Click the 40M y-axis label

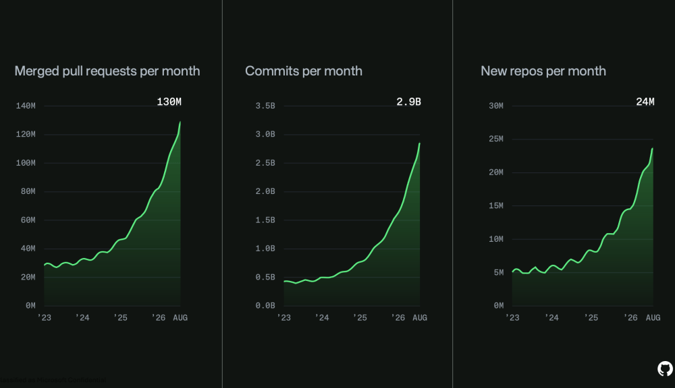(28, 249)
